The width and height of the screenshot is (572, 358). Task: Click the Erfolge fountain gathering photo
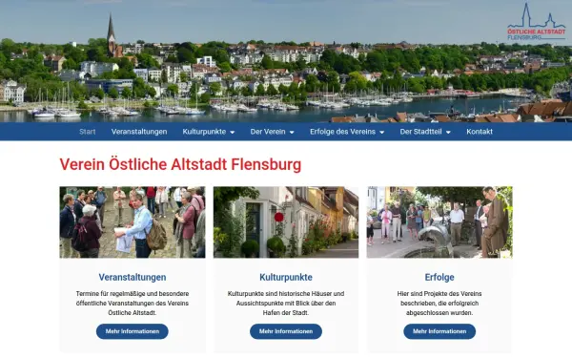439,222
